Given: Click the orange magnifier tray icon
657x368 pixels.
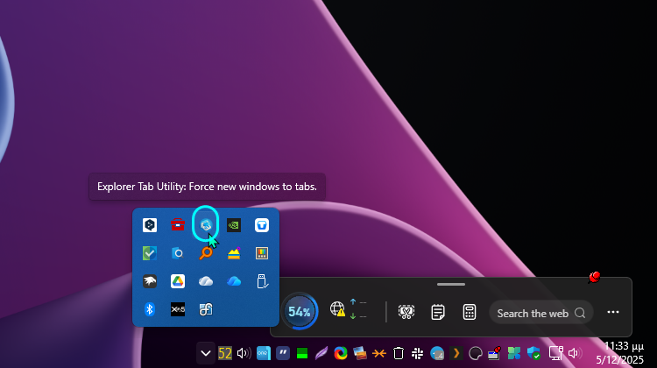Looking at the screenshot, I should point(206,253).
